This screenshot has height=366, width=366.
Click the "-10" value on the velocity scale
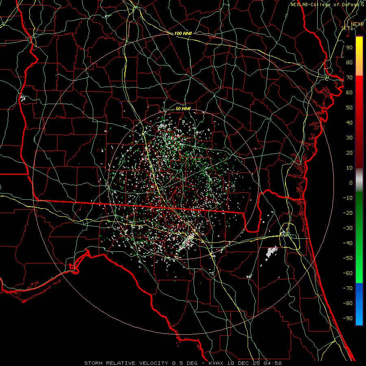tap(348, 198)
